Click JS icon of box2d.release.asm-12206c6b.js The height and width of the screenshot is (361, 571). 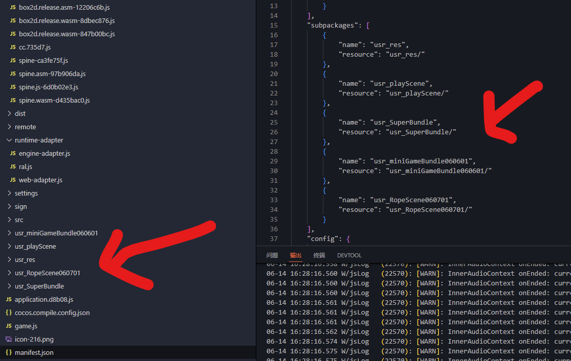(13, 7)
